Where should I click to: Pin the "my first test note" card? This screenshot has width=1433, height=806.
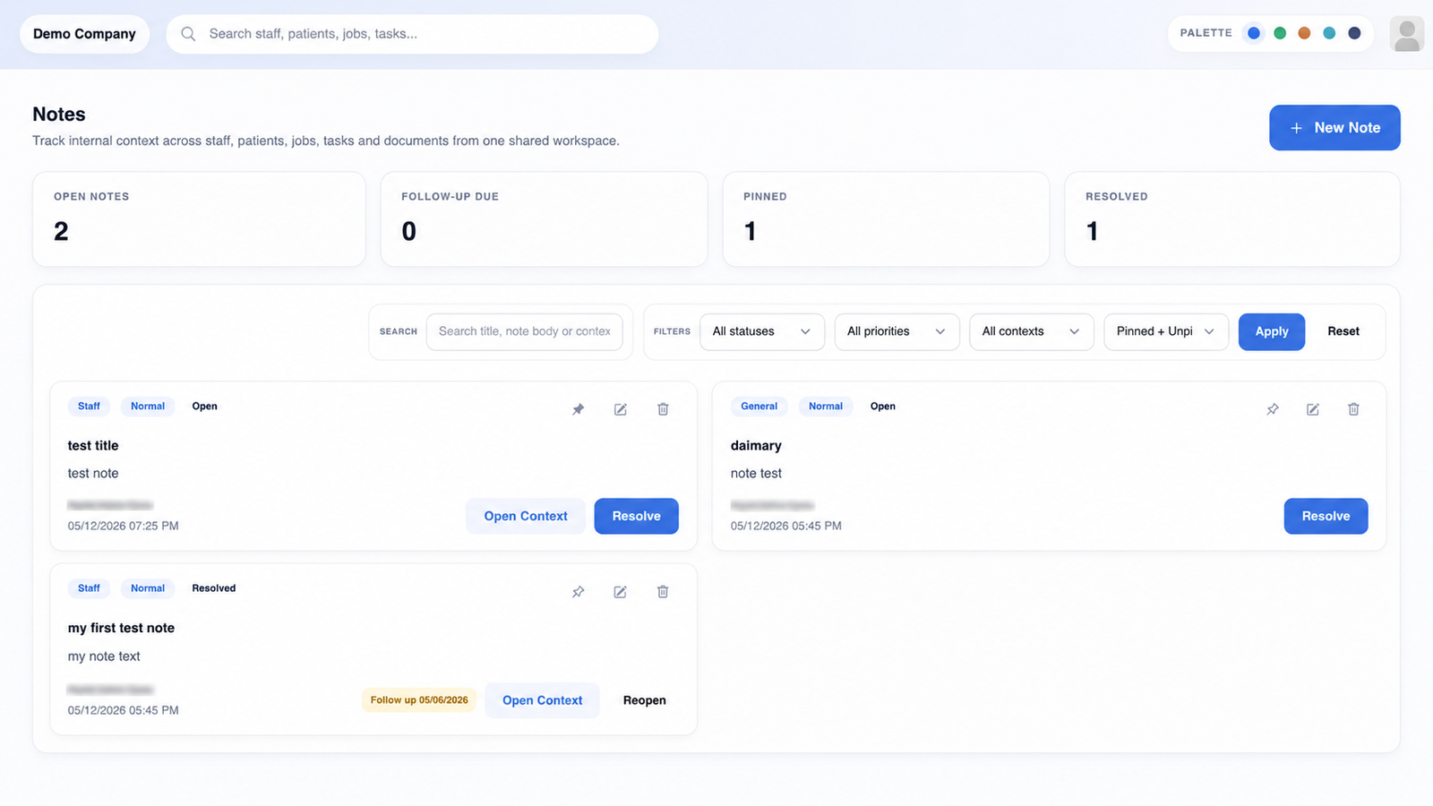coord(579,592)
